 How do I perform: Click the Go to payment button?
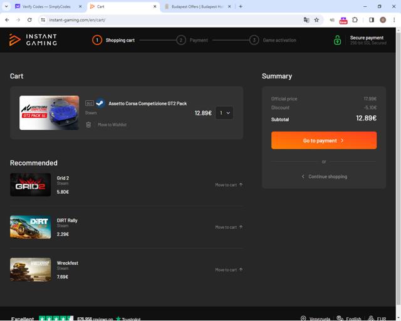[x=324, y=140]
